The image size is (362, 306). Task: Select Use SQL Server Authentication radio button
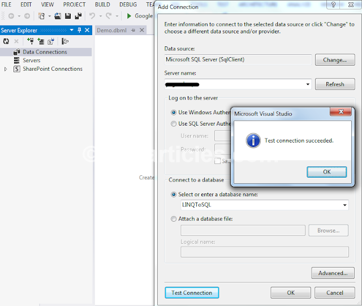(174, 124)
